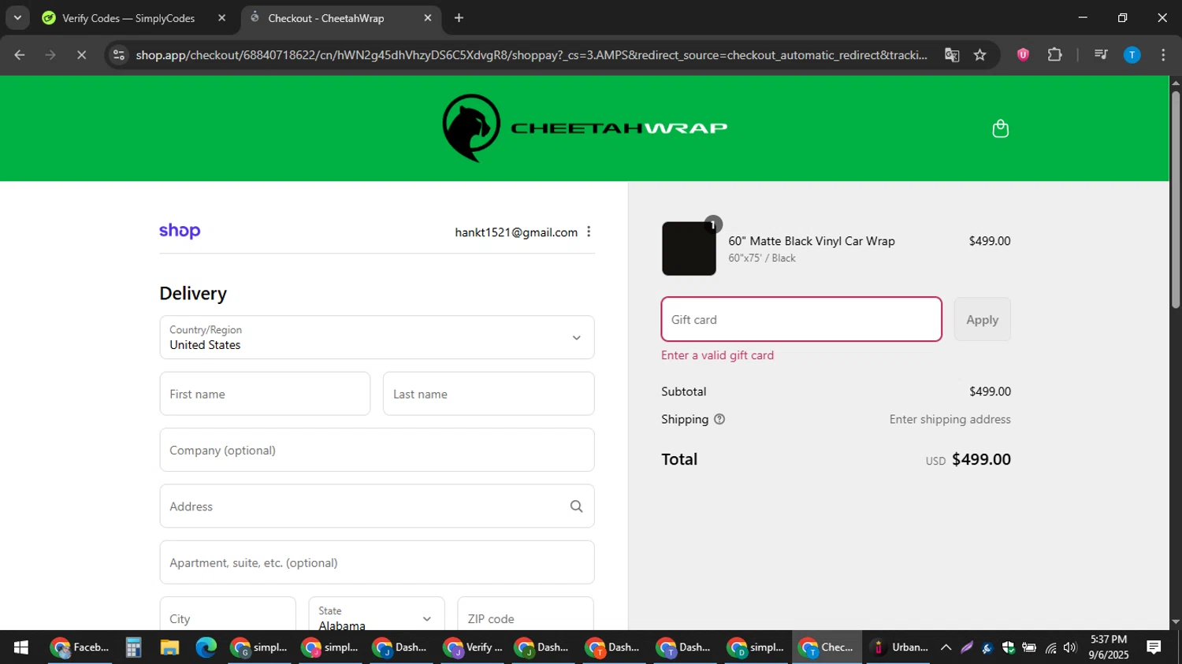Select the Checkout - CheetahWrap tab
The height and width of the screenshot is (664, 1182).
(340, 18)
